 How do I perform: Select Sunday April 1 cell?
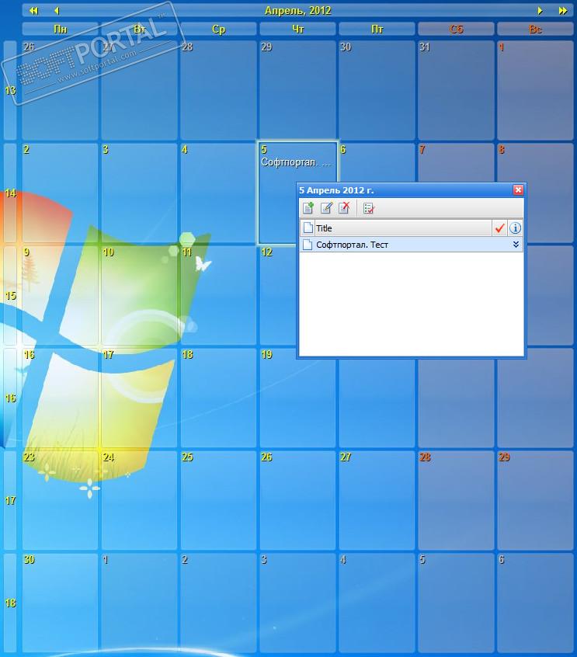pyautogui.click(x=535, y=90)
